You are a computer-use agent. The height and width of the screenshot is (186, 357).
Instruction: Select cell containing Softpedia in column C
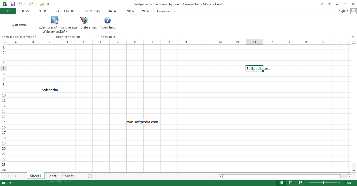tap(50, 90)
